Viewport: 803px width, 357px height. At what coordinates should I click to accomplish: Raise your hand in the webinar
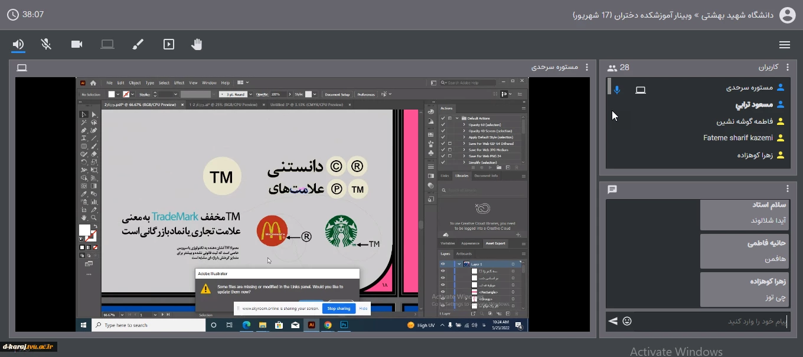click(x=197, y=44)
